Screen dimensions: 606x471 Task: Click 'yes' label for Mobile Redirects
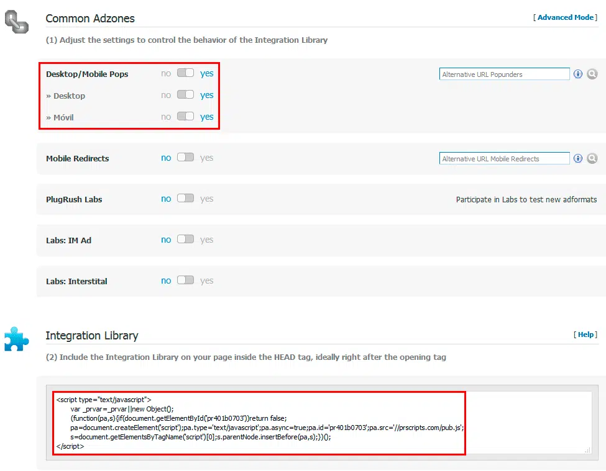(x=207, y=158)
